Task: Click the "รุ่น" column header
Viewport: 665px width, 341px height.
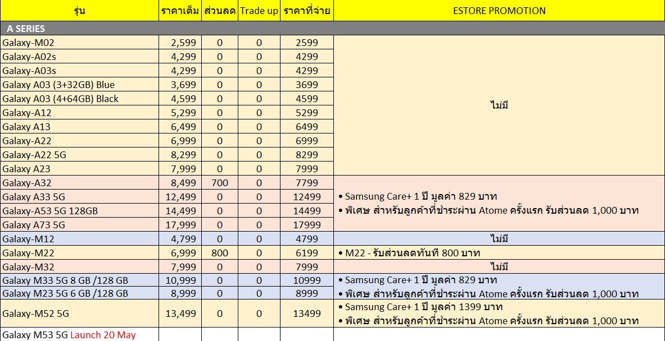Action: (x=80, y=11)
